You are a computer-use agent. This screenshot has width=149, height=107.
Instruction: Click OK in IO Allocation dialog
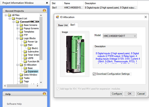tap(129, 94)
